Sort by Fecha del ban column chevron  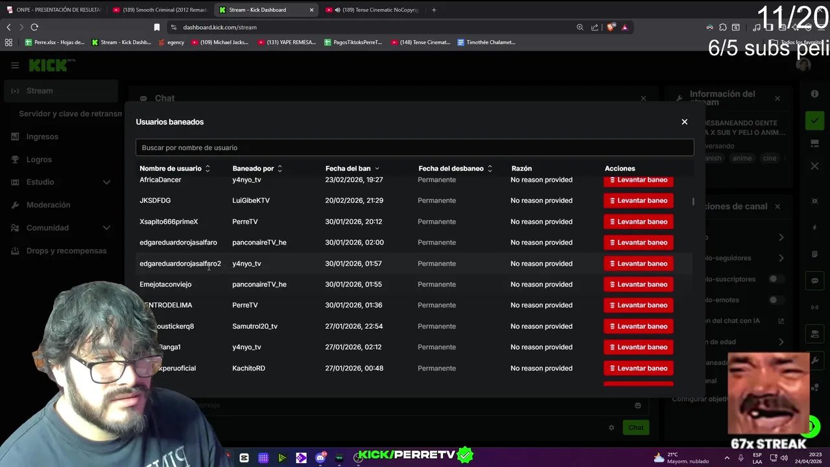(377, 169)
